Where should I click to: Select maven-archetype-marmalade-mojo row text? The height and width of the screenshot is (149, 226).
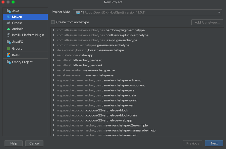click(x=106, y=130)
